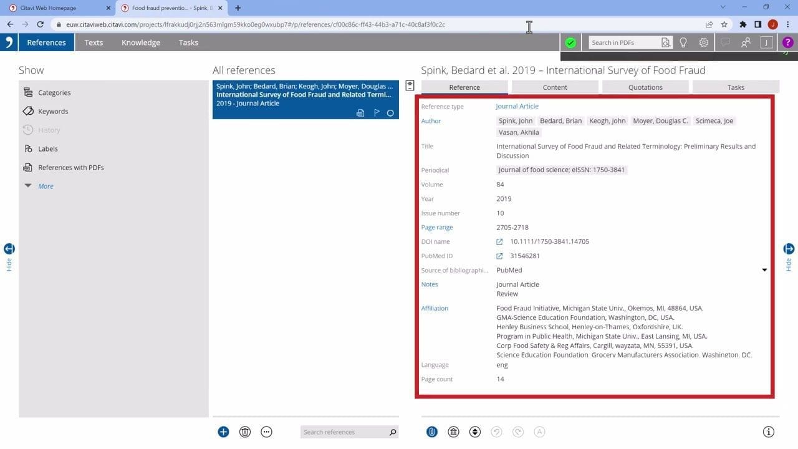Open a new reference with the plus icon
The image size is (798, 449).
(x=223, y=432)
